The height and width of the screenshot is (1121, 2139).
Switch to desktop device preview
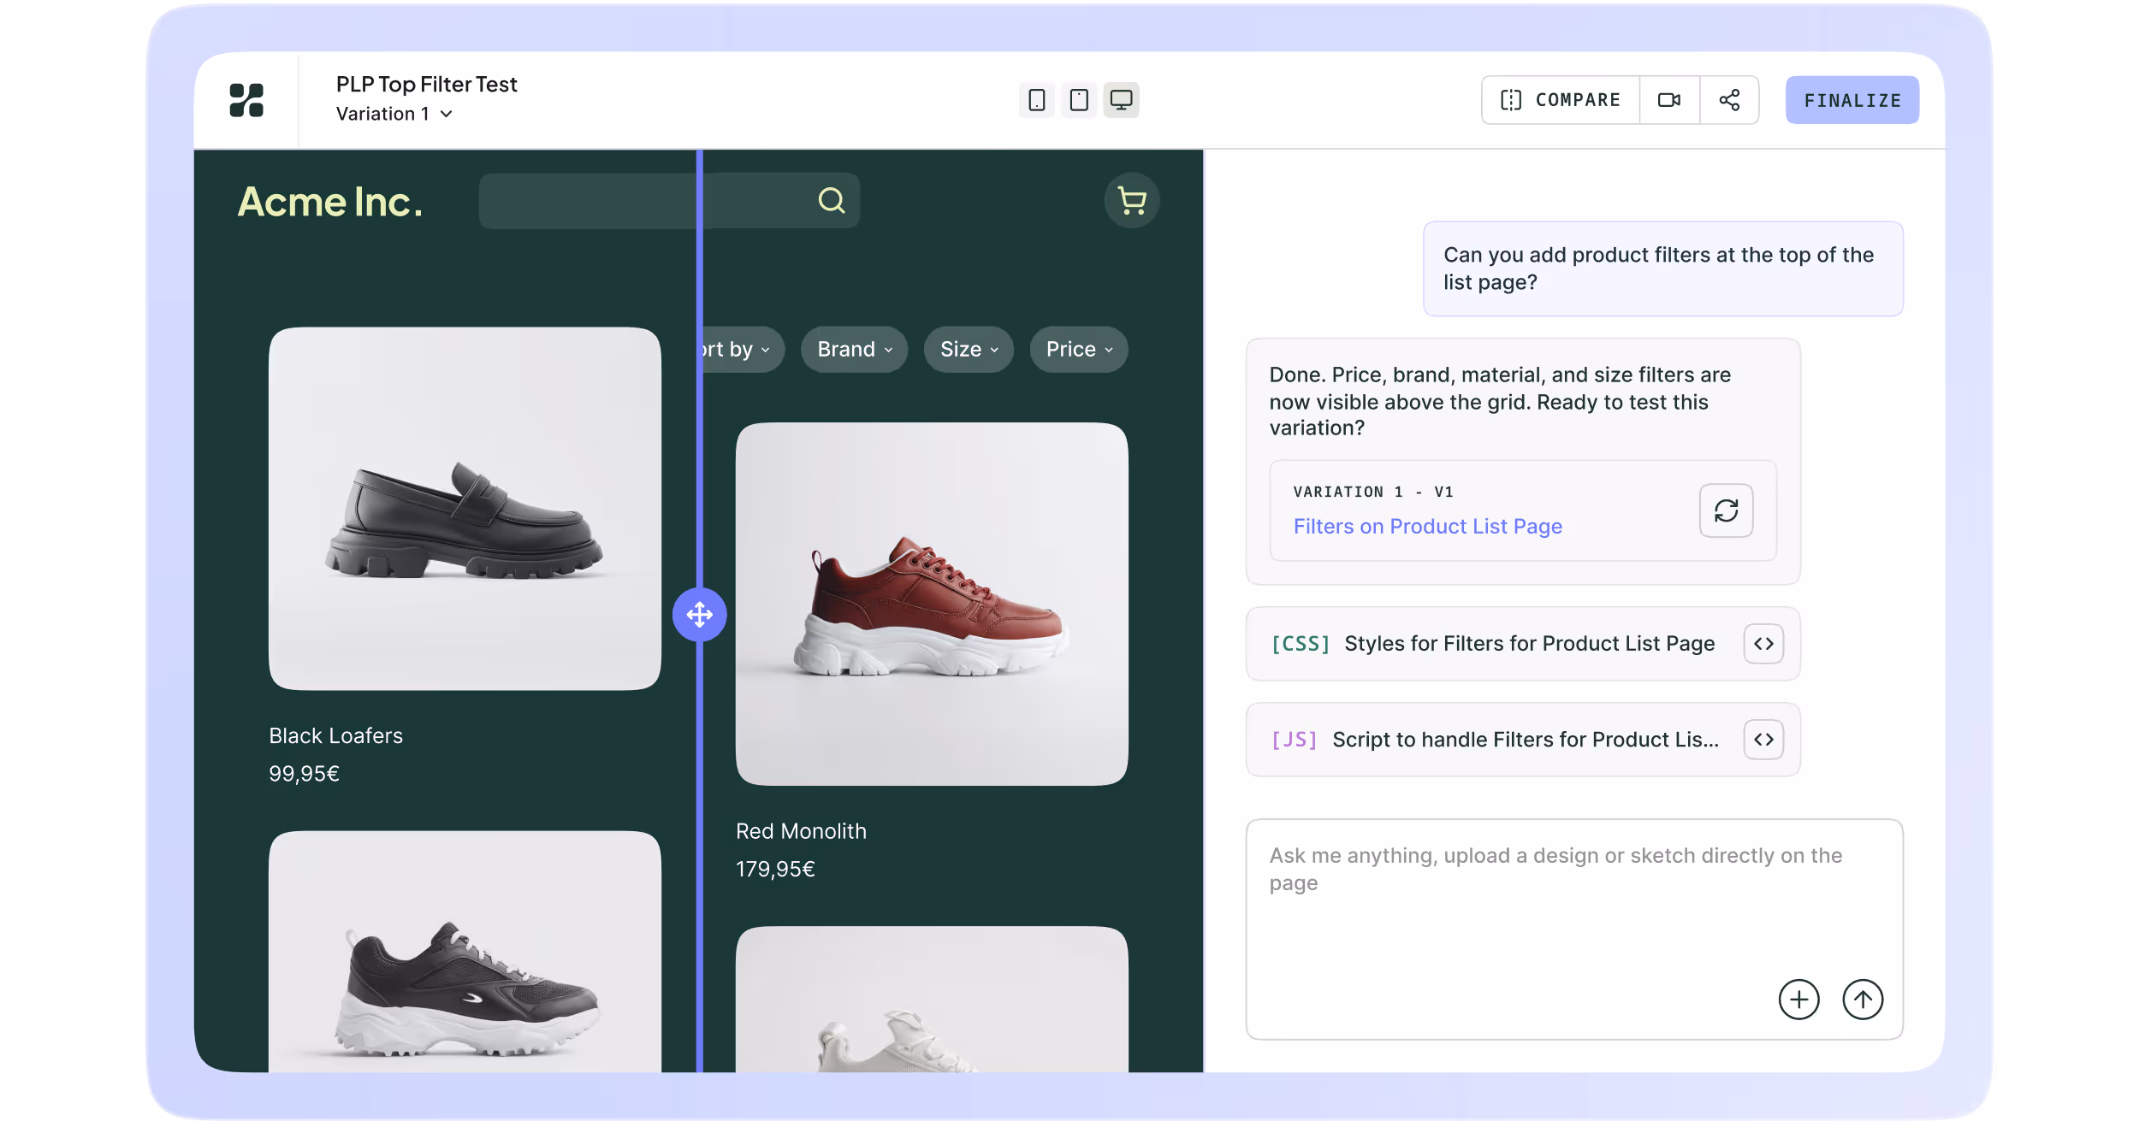tap(1121, 100)
